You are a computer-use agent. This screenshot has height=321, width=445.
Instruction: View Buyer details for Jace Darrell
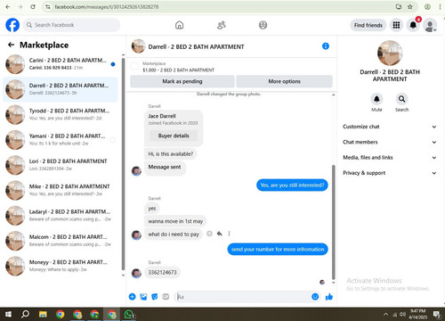click(174, 136)
